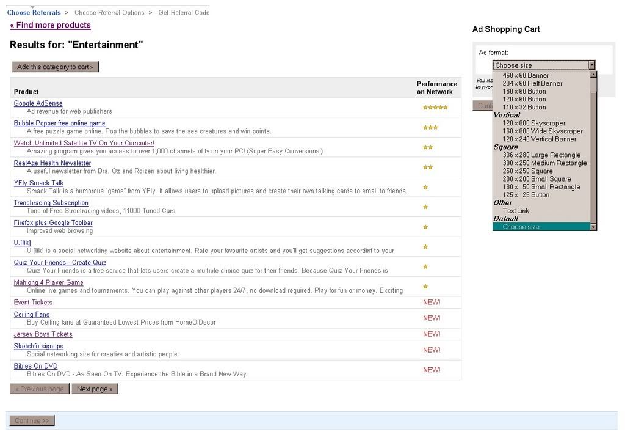Click star rating for Firefox plus Google Toolbar
Image resolution: width=625 pixels, height=437 pixels.
425,227
